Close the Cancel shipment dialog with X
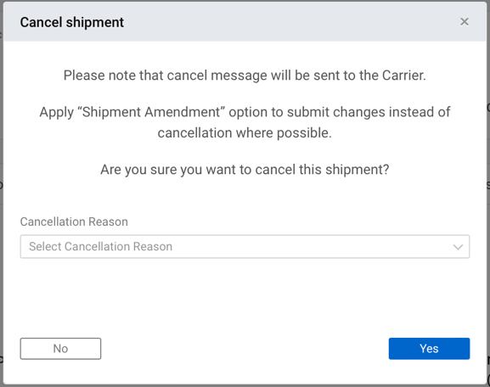 tap(465, 22)
